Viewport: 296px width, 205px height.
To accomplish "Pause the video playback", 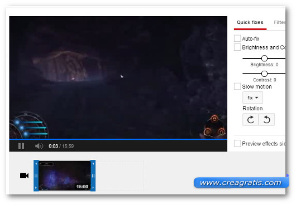I will pyautogui.click(x=21, y=146).
